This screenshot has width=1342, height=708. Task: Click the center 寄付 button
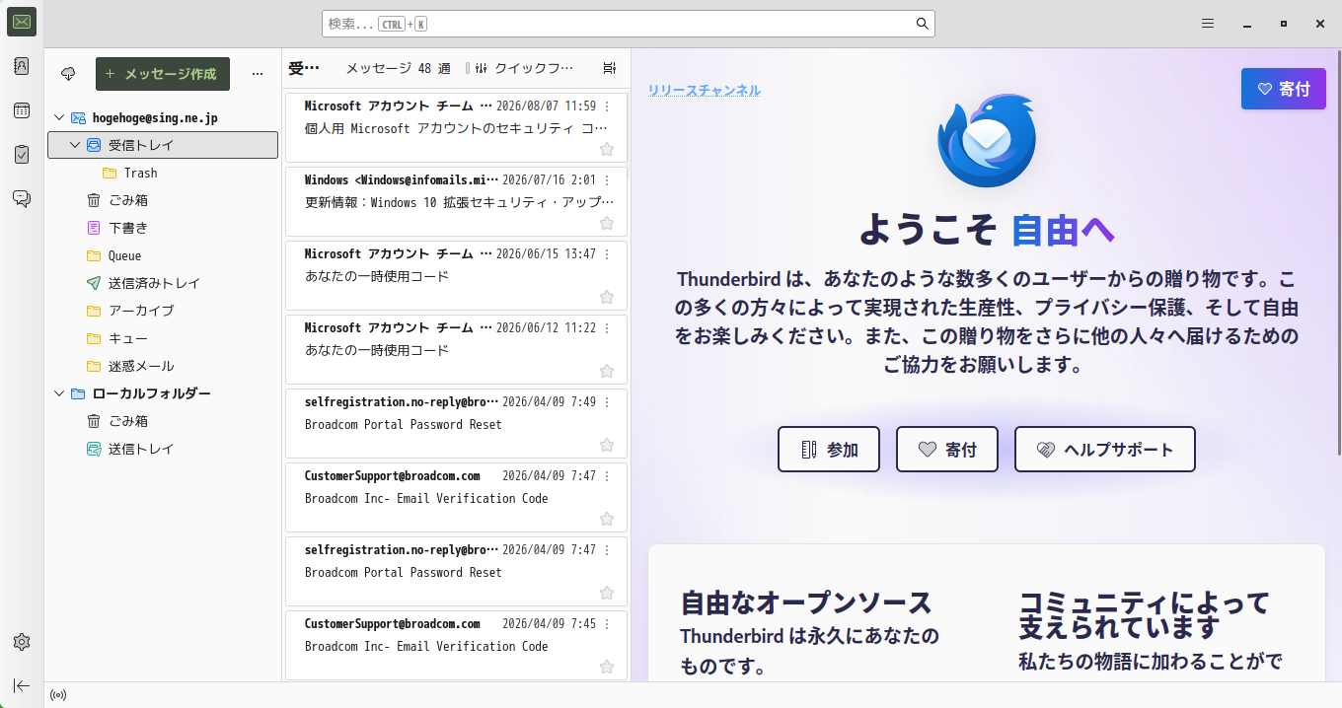[947, 450]
